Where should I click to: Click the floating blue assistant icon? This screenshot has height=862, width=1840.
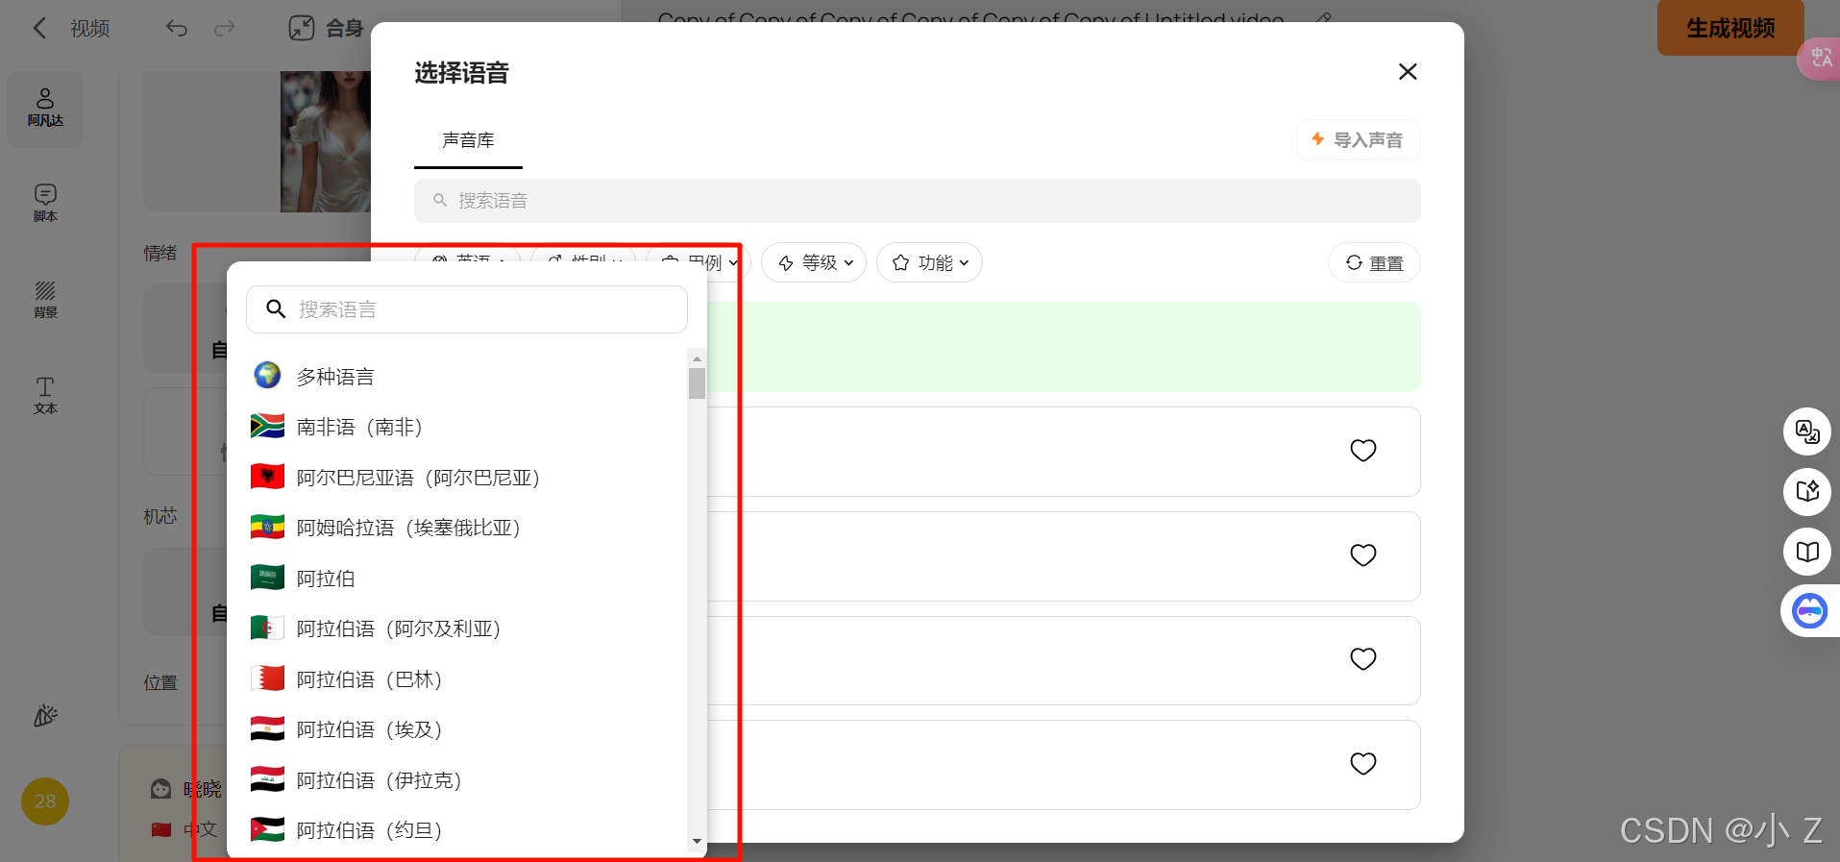(x=1809, y=611)
